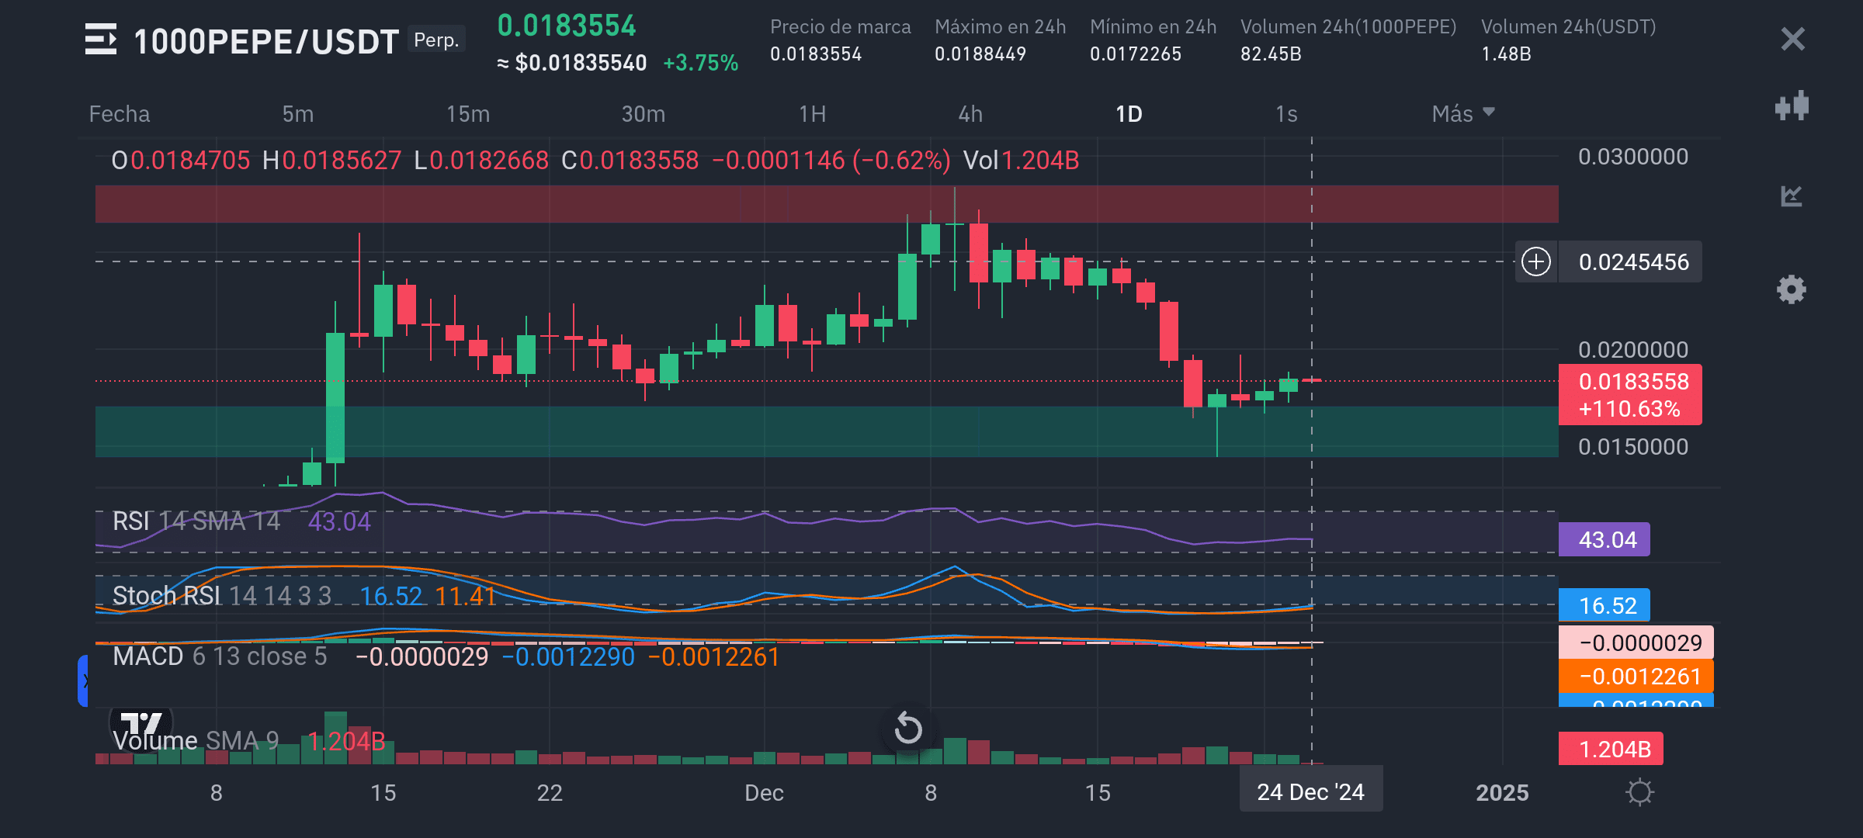Expand the Más timeframe dropdown
Viewport: 1863px width, 838px height.
(1463, 114)
